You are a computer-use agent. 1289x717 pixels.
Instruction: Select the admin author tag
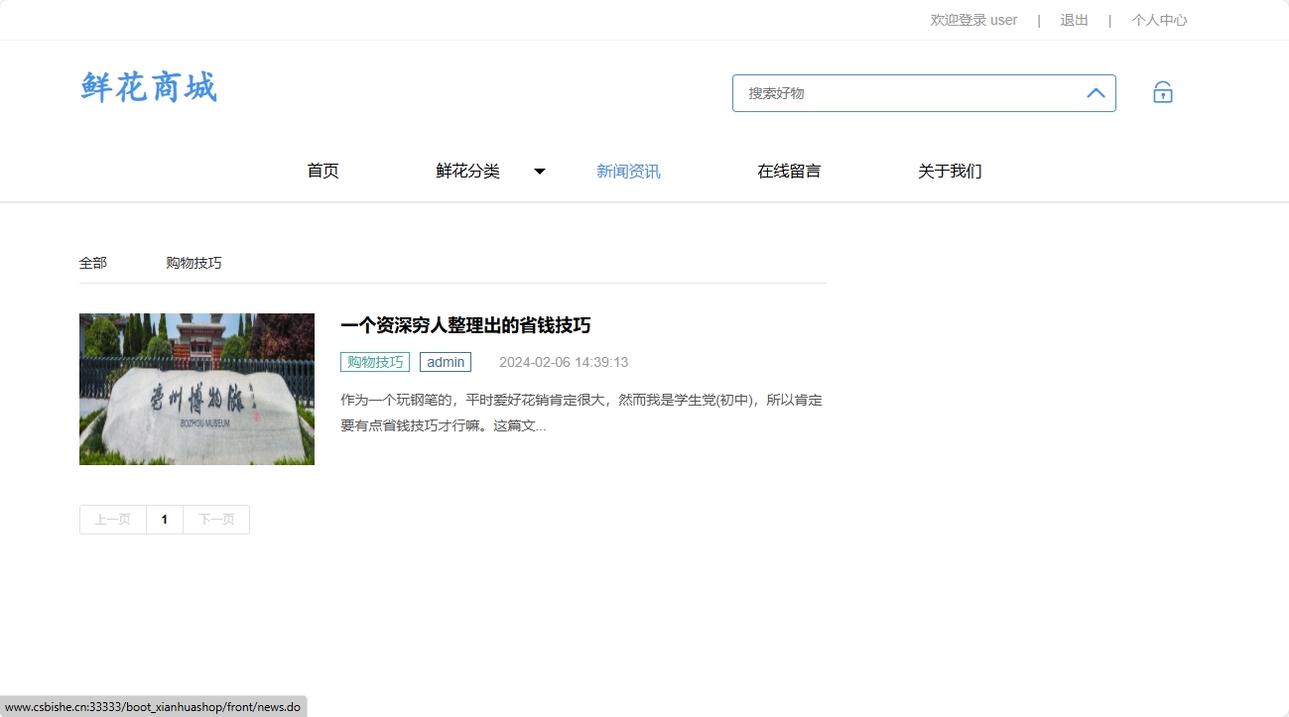[446, 361]
